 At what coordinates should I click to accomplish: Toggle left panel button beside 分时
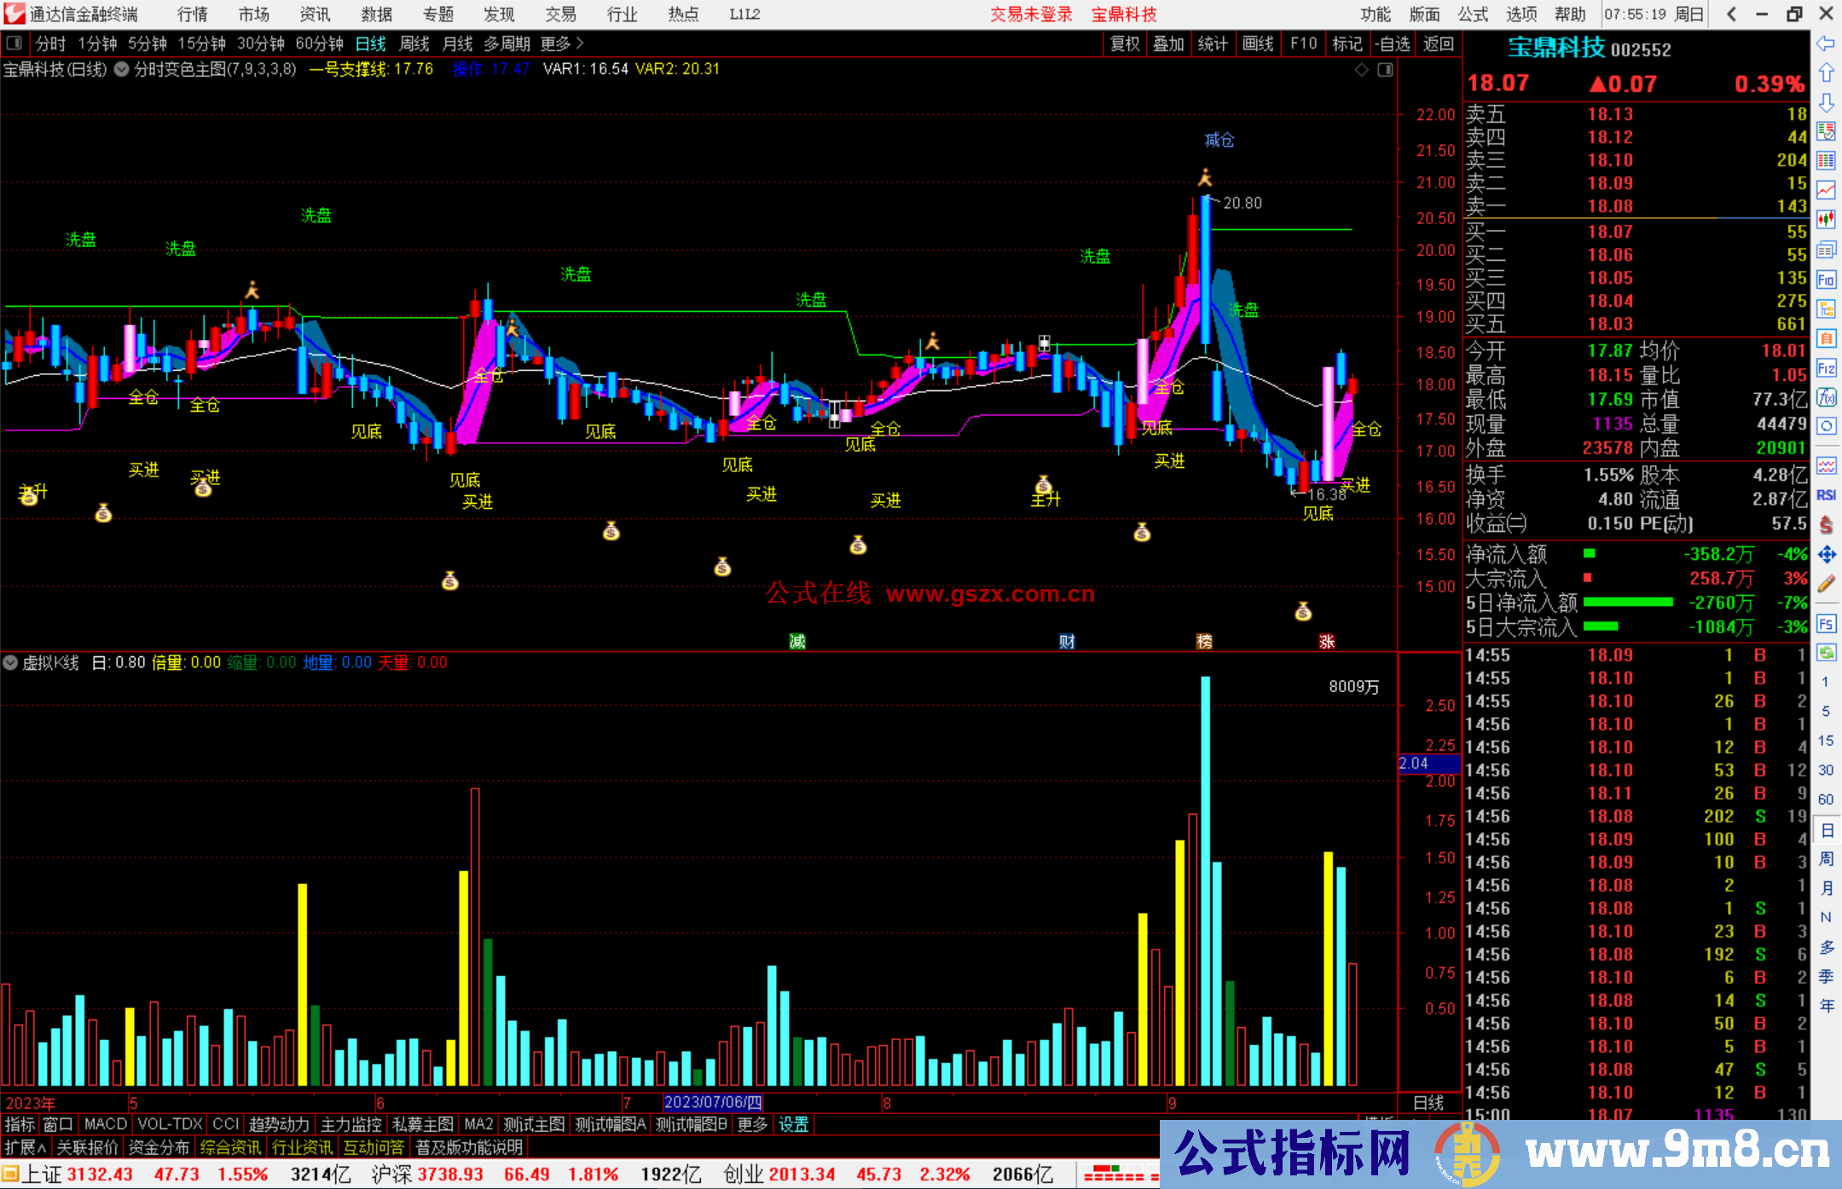(x=14, y=43)
